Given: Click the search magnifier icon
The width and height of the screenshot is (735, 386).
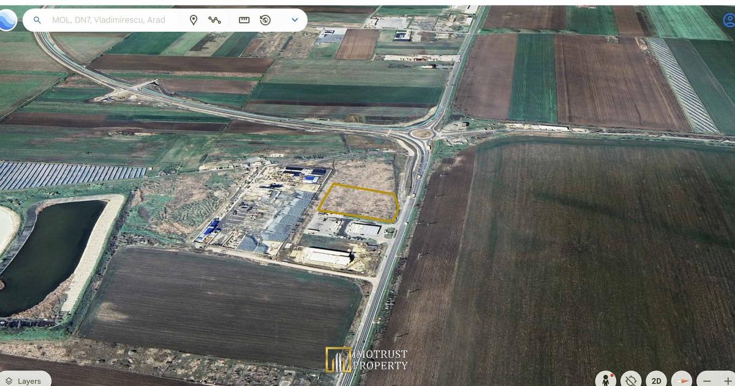Looking at the screenshot, I should click(x=37, y=20).
